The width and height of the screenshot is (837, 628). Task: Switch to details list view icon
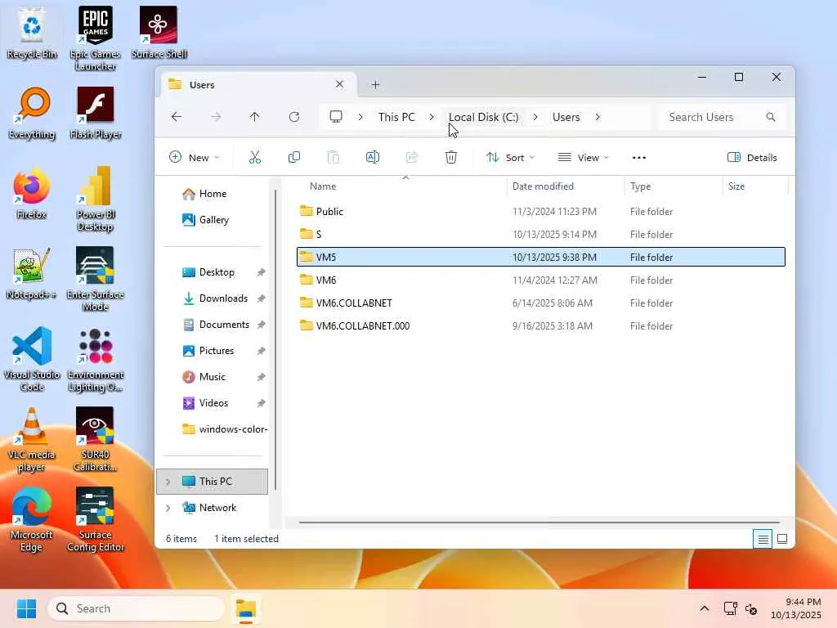click(763, 540)
